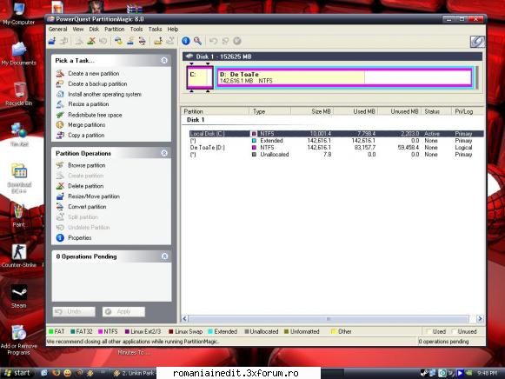Image resolution: width=505 pixels, height=379 pixels.
Task: Select the C: partition block in disk map
Action: (x=200, y=77)
